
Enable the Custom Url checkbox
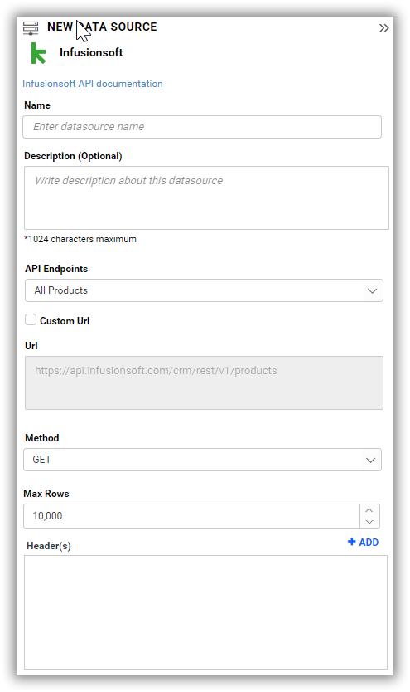[x=31, y=319]
